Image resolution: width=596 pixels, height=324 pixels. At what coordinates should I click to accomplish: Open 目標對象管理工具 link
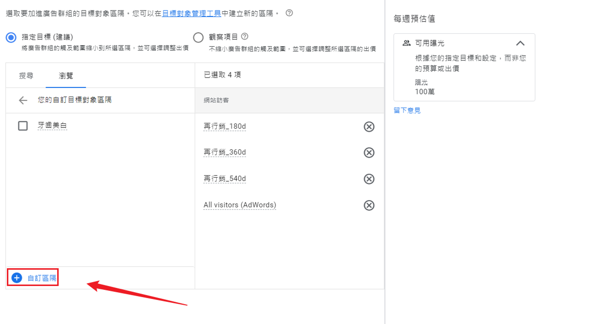click(x=191, y=13)
